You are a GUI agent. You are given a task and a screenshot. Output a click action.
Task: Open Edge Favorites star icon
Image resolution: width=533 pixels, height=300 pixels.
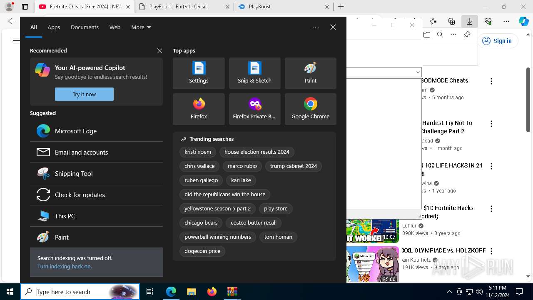(x=433, y=21)
